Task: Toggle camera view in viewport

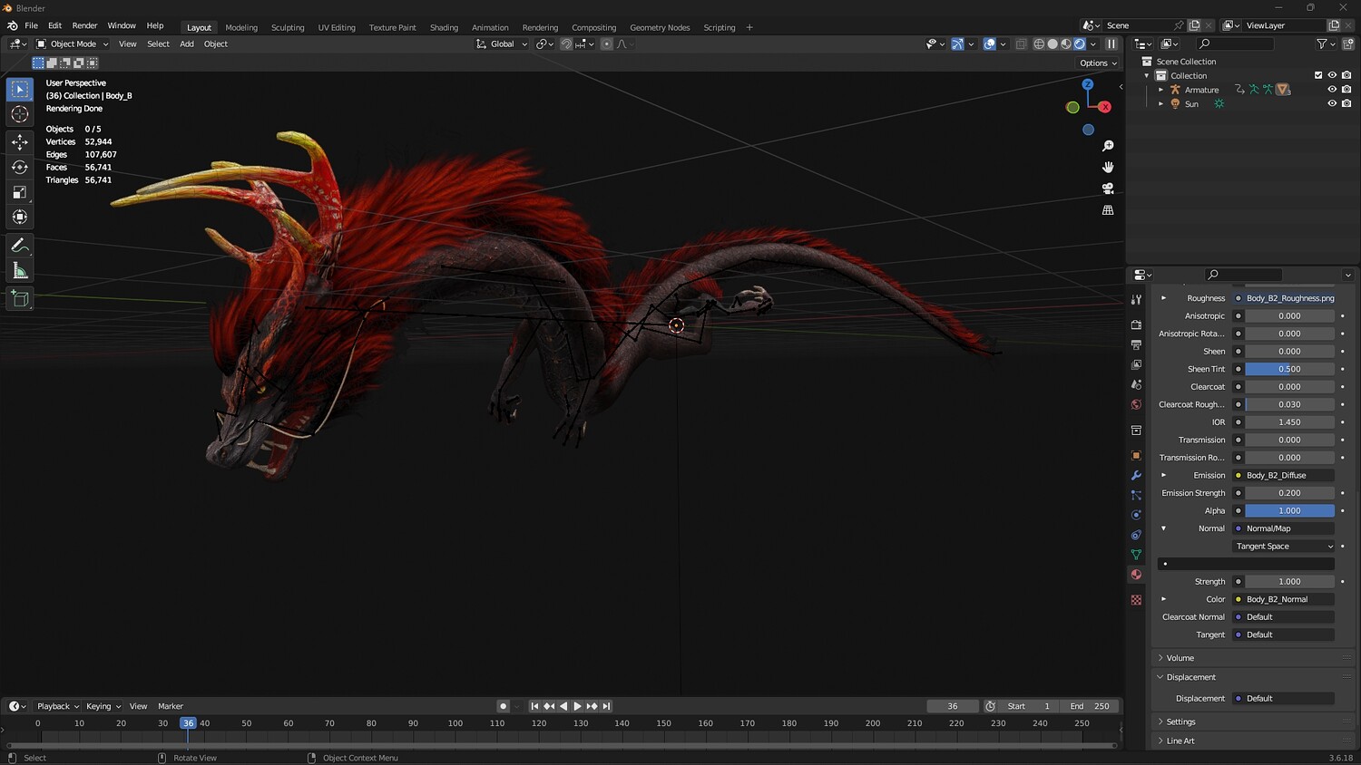Action: tap(1108, 189)
